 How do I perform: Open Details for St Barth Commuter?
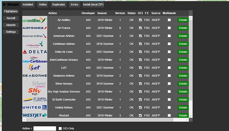(183, 99)
